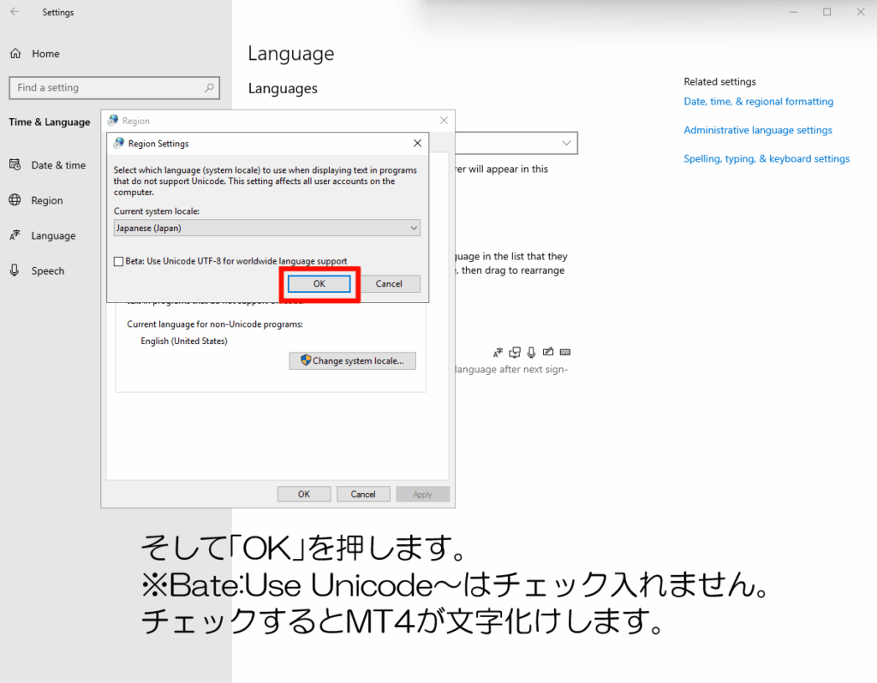The image size is (877, 683).
Task: Close the Region Settings dialog
Action: click(x=417, y=143)
